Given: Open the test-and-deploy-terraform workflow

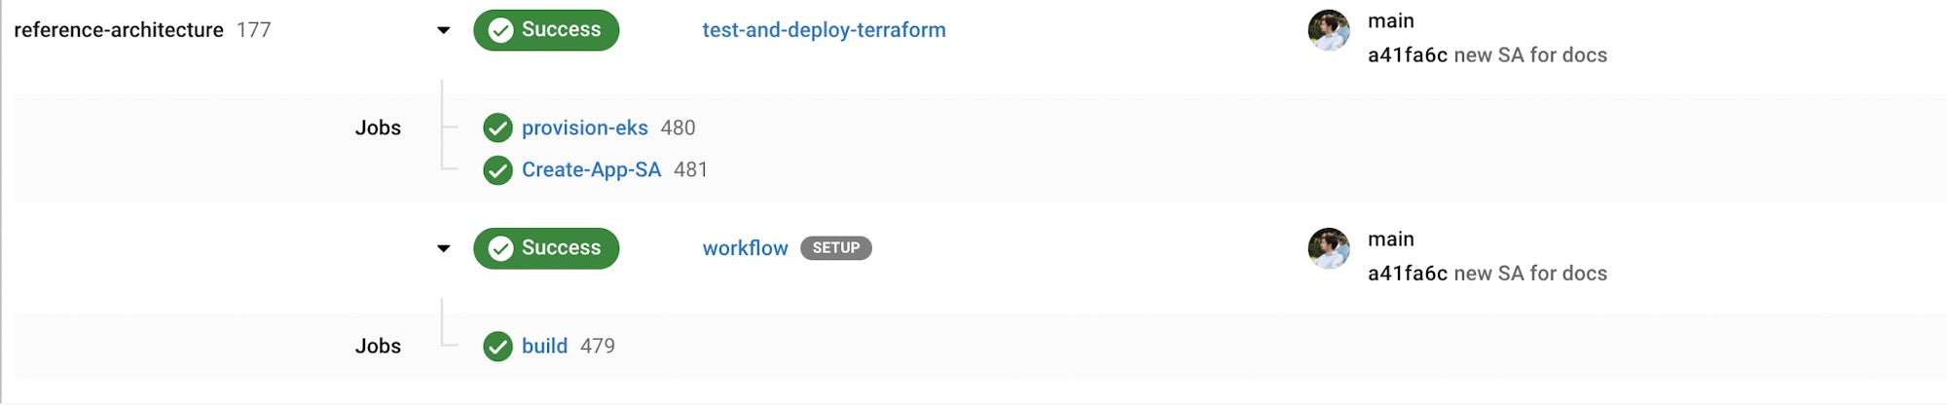Looking at the screenshot, I should [824, 30].
